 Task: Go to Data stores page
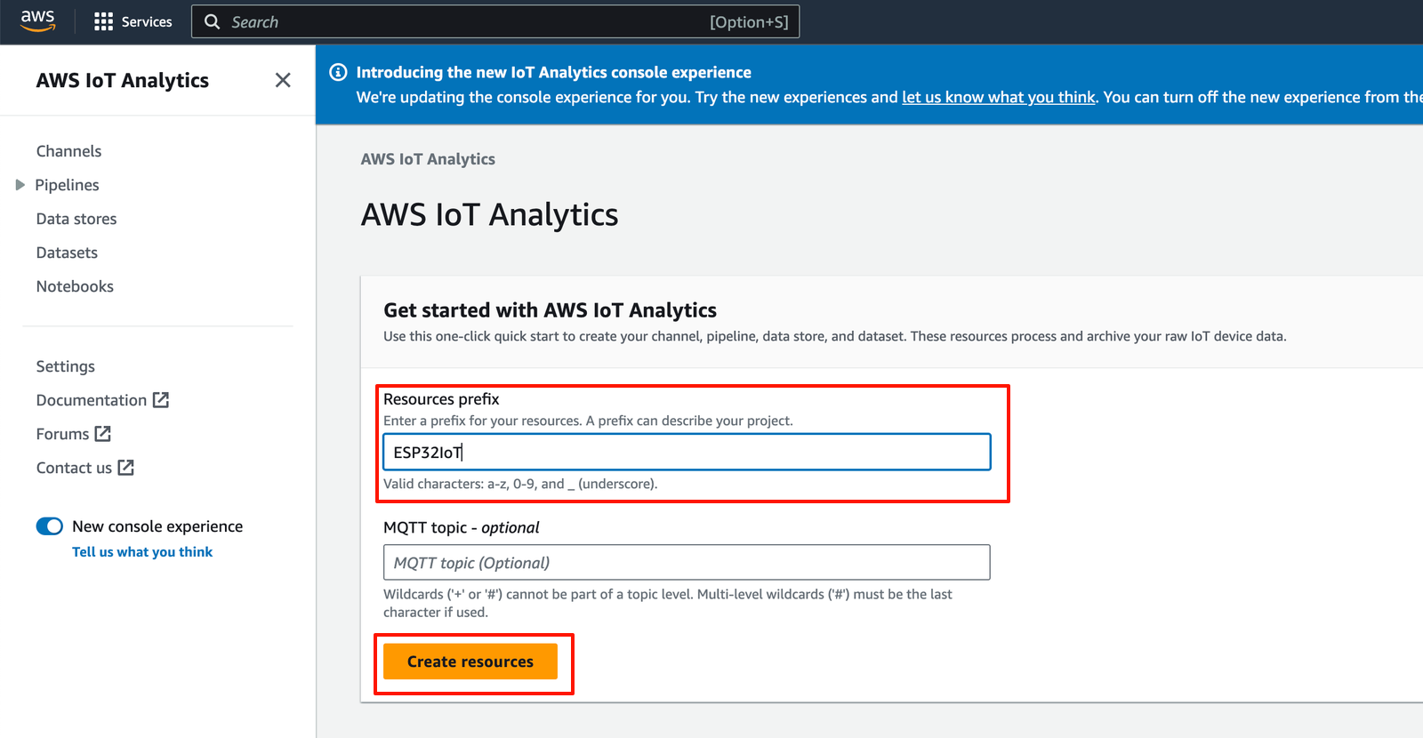tap(76, 219)
